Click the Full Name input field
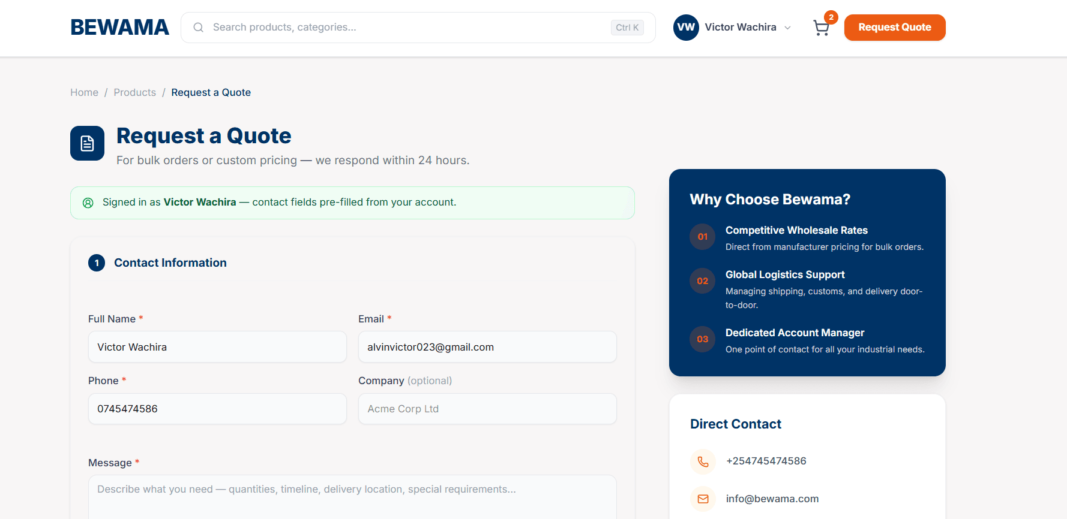The image size is (1067, 519). click(217, 347)
